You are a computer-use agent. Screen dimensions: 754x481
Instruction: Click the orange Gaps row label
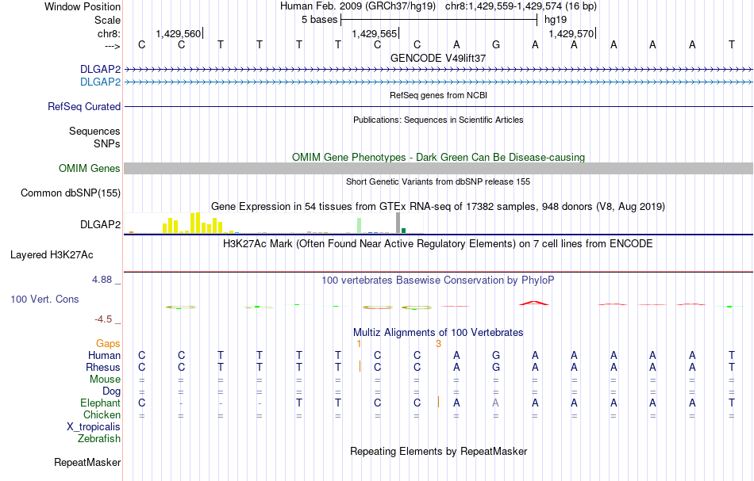108,343
